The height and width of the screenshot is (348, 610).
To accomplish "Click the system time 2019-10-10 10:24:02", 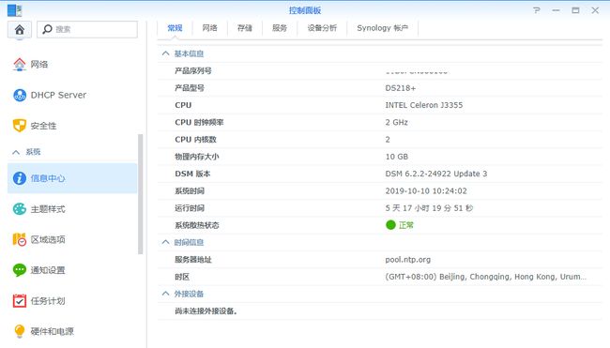I will (426, 191).
